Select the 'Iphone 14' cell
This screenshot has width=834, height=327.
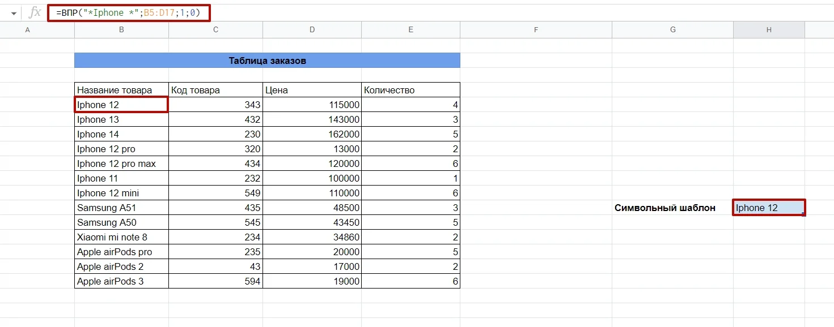coord(121,134)
